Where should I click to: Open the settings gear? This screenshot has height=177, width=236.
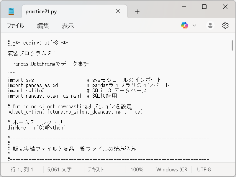[225, 25]
